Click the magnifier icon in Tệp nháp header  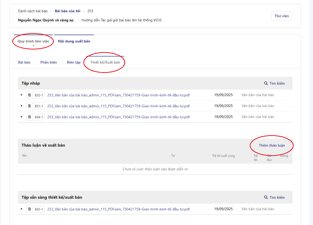pyautogui.click(x=266, y=83)
